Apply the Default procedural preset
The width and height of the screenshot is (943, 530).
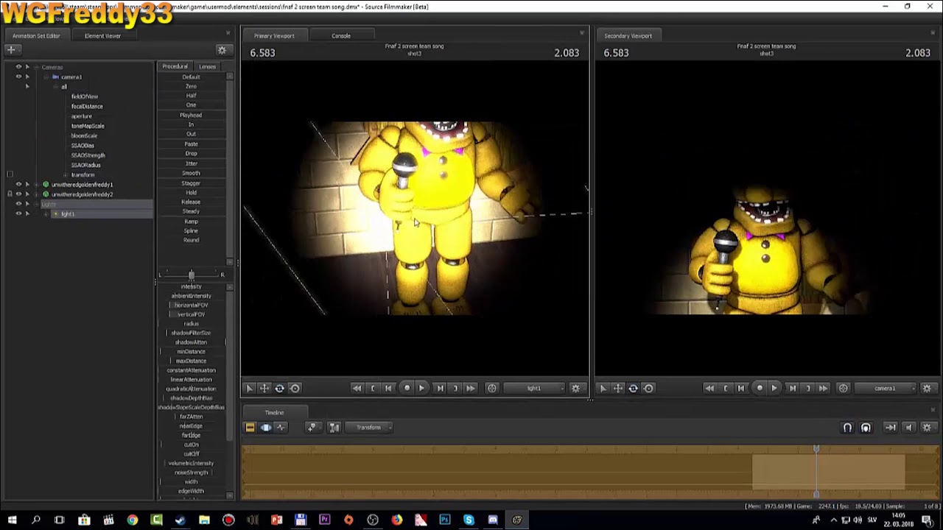[x=191, y=77]
